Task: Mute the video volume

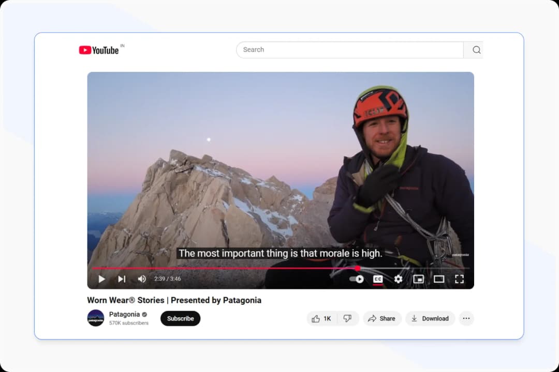Action: click(x=142, y=278)
